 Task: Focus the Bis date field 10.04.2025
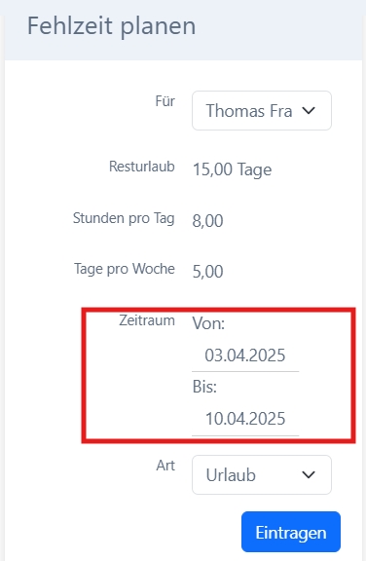(x=245, y=419)
